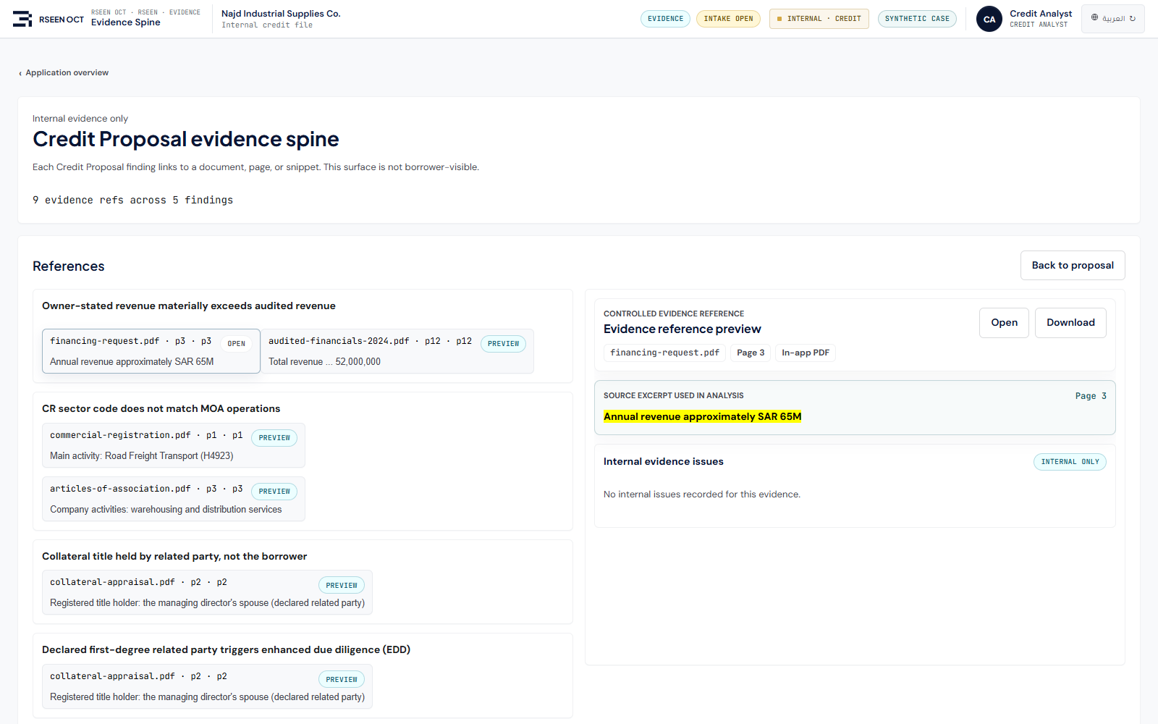Click the Internal Credit status badge

pyautogui.click(x=819, y=19)
